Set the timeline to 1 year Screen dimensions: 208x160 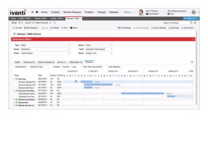[74, 67]
